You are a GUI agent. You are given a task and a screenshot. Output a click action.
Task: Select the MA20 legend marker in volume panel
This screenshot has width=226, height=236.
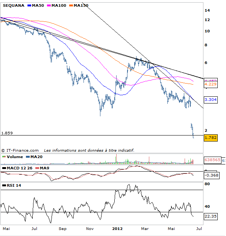28,157
